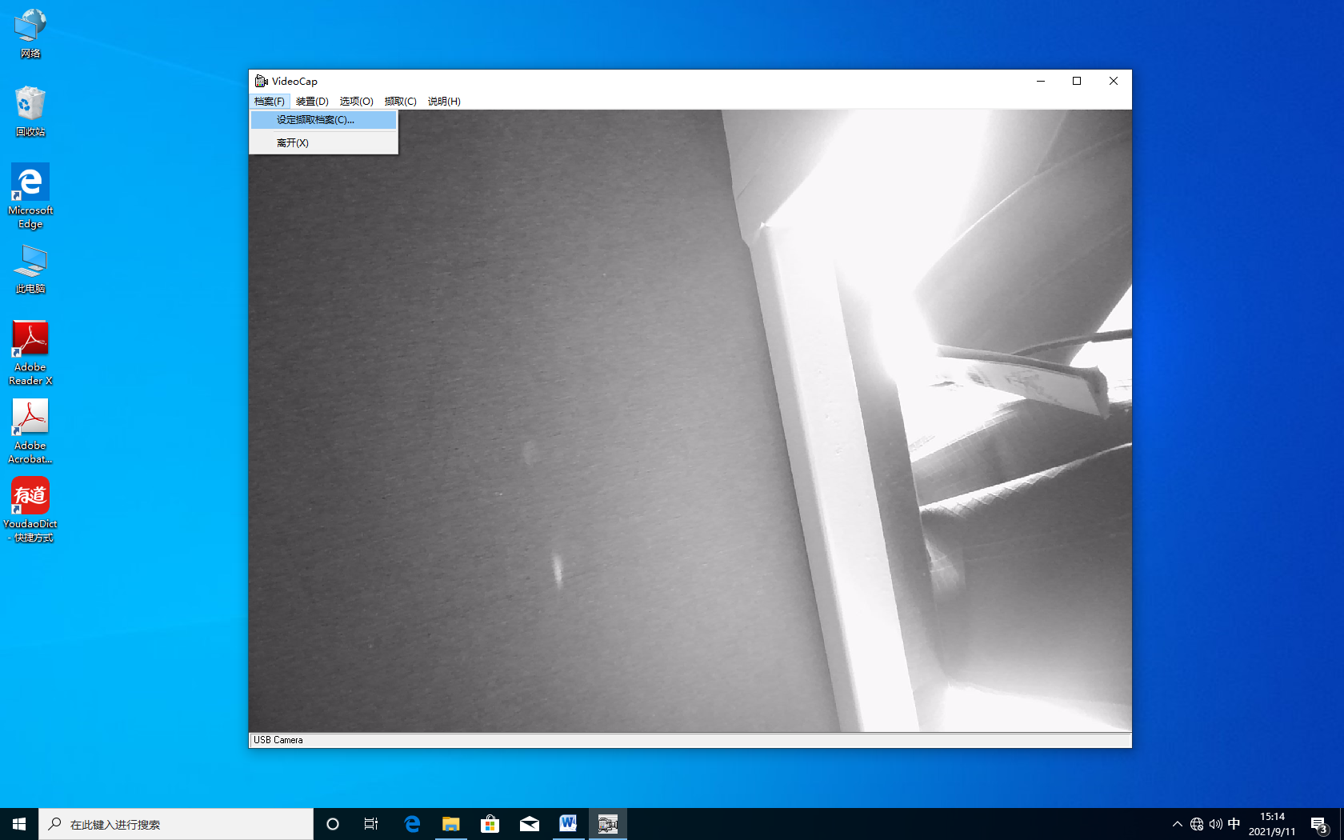Screen dimensions: 1344x840
Task: Select the 网络 desktop icon
Action: tap(30, 34)
